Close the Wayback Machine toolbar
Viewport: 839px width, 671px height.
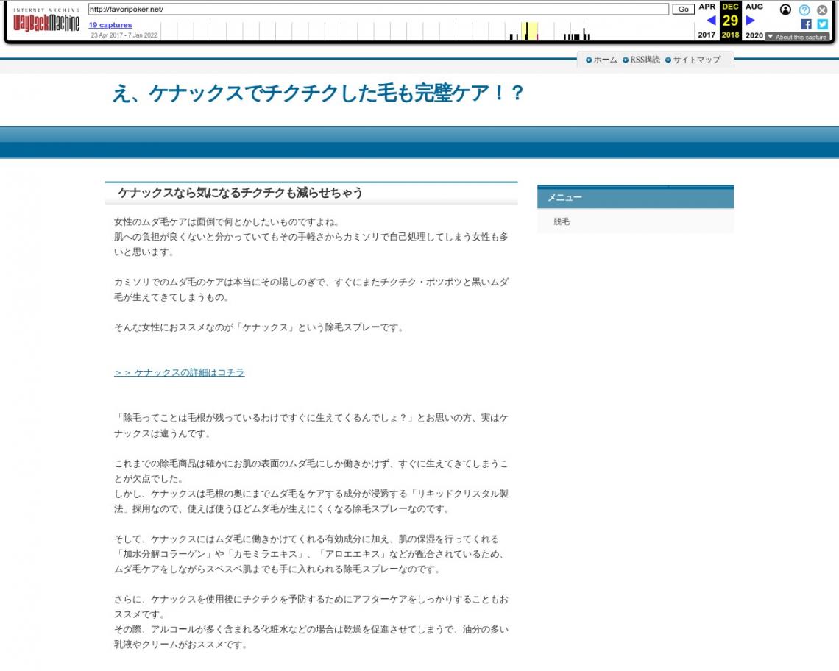click(822, 10)
